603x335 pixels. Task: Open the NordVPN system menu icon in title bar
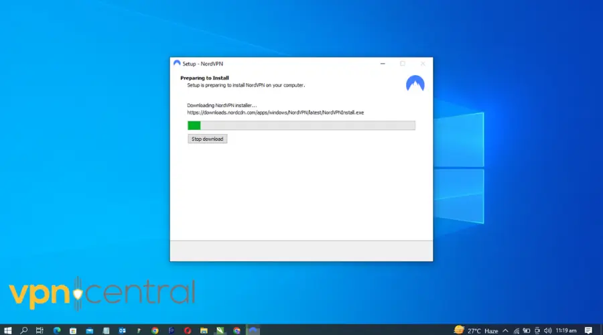point(177,64)
